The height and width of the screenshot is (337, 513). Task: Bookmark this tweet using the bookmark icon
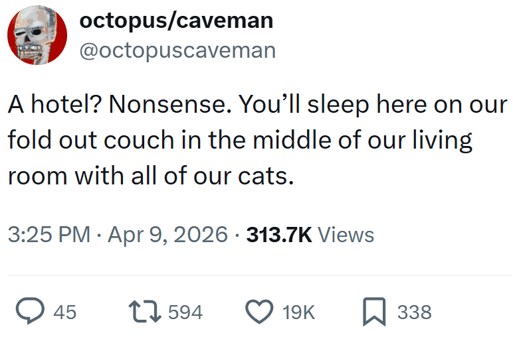[x=373, y=311]
